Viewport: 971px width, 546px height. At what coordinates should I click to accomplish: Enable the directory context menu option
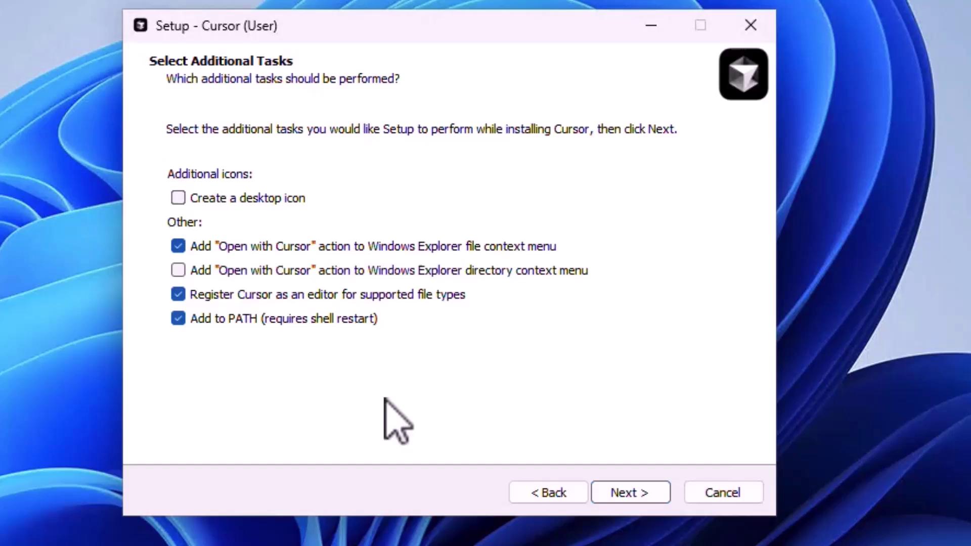(x=178, y=270)
